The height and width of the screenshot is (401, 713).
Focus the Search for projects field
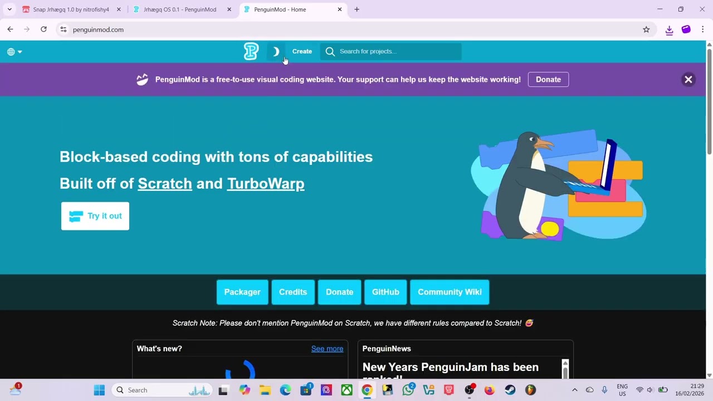click(x=391, y=51)
